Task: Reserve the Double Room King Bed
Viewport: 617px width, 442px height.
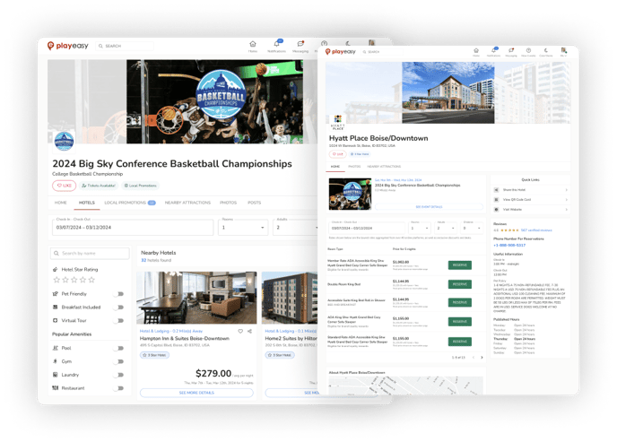Action: tap(459, 284)
